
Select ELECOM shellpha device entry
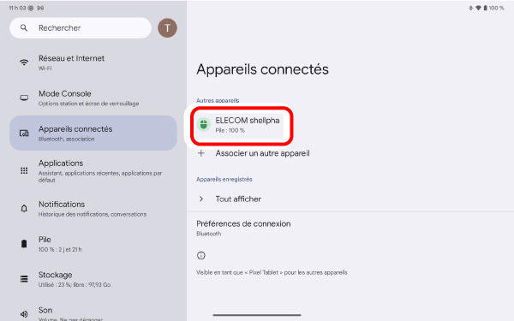(x=239, y=125)
